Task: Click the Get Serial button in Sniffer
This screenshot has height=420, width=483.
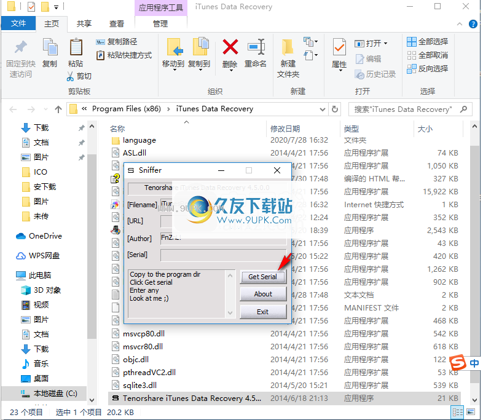Action: [x=263, y=277]
